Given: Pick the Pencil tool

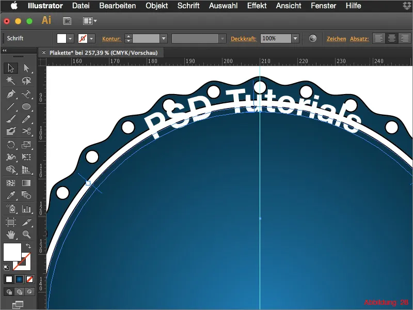Looking at the screenshot, I should pyautogui.click(x=26, y=119).
